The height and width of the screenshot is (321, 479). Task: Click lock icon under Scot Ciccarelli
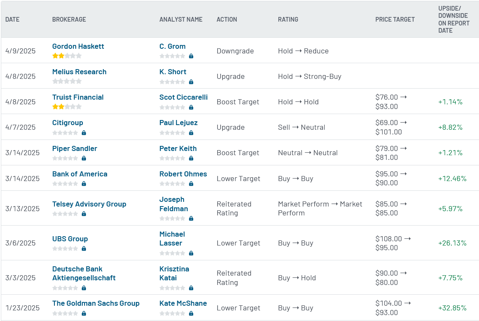191,107
